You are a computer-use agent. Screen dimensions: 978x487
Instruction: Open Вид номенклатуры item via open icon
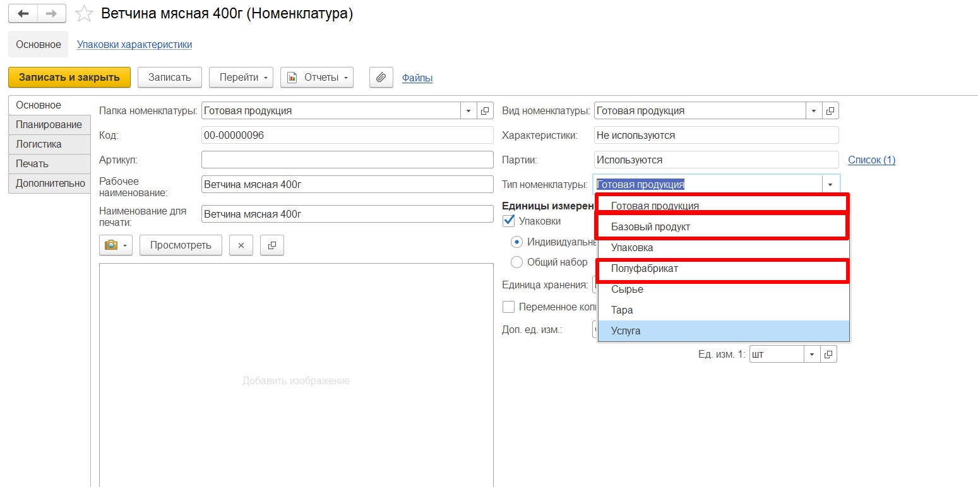[830, 111]
